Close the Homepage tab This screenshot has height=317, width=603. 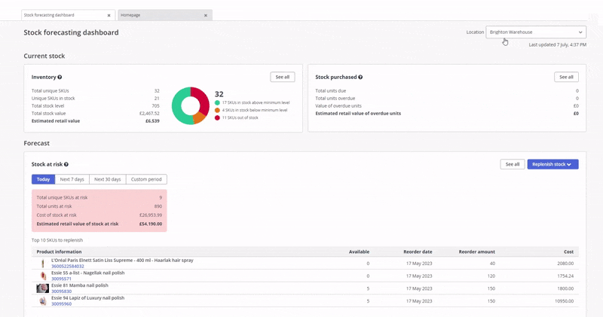coord(205,15)
